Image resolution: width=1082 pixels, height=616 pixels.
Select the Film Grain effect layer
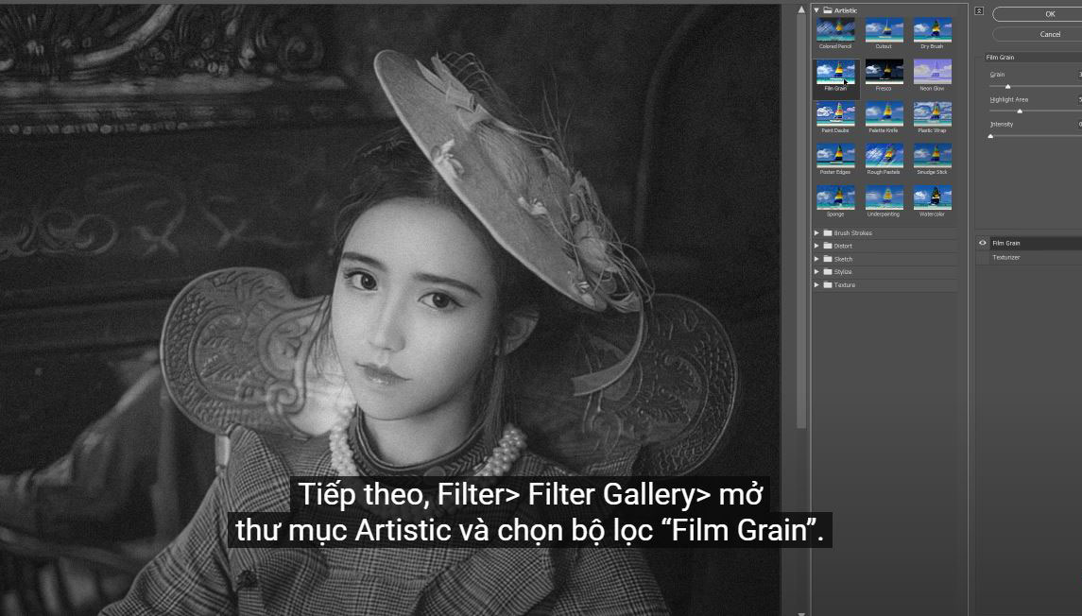[1036, 243]
